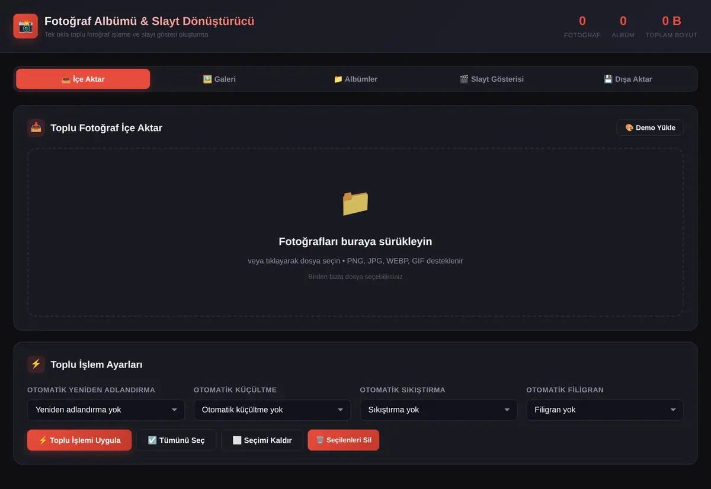Screen dimensions: 711x489
Task: Switch to the Albümler tab
Action: [355, 79]
